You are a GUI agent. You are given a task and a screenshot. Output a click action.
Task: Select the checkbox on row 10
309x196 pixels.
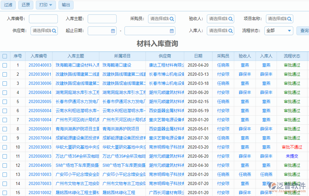point(5,147)
